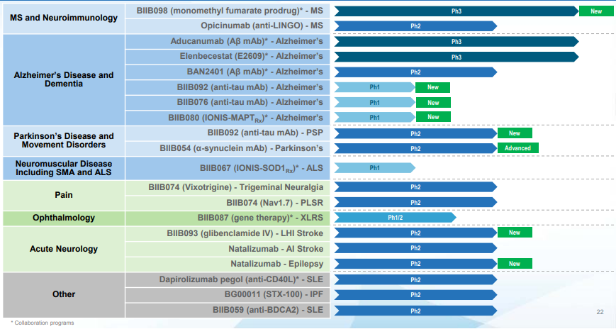Image resolution: width=616 pixels, height=329 pixels.
Task: Click the Ph1 bar for BIIB067 ALS
Action: (374, 168)
